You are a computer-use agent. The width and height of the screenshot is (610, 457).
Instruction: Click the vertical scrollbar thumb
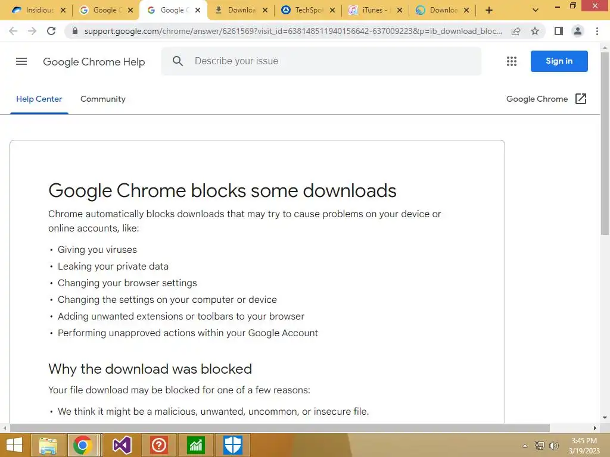(x=605, y=144)
